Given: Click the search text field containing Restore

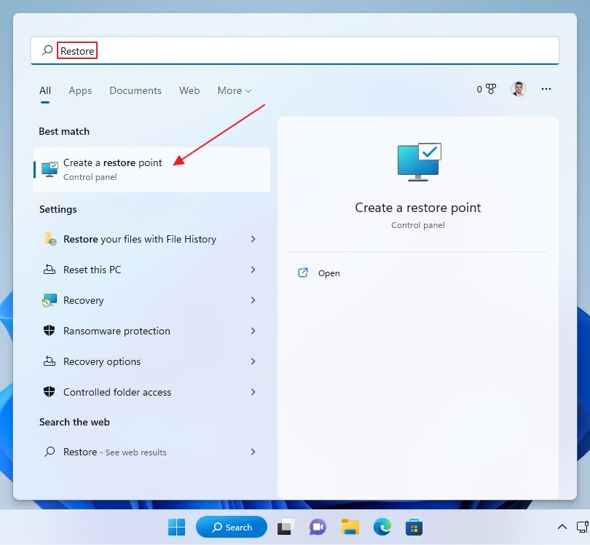Looking at the screenshot, I should 294,50.
